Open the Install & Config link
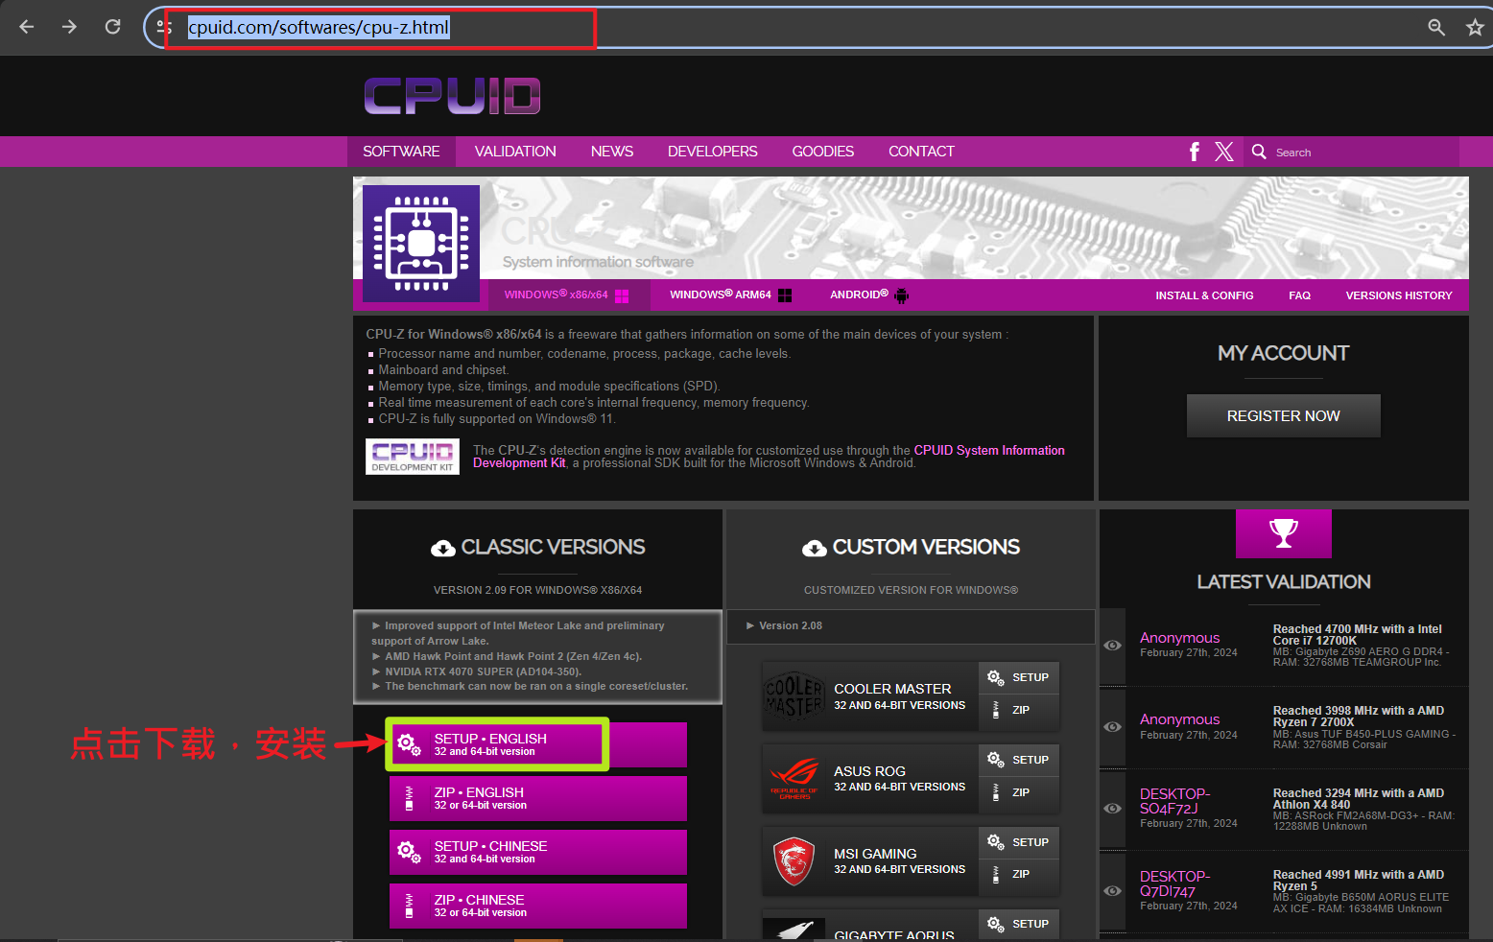 1204,295
